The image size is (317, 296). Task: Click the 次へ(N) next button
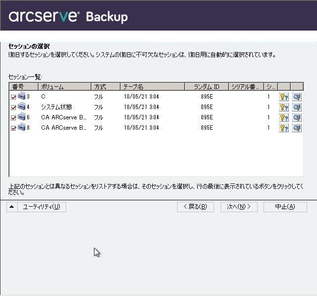pyautogui.click(x=239, y=207)
